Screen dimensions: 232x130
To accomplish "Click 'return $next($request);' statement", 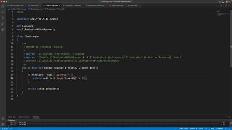I will point(43,89).
